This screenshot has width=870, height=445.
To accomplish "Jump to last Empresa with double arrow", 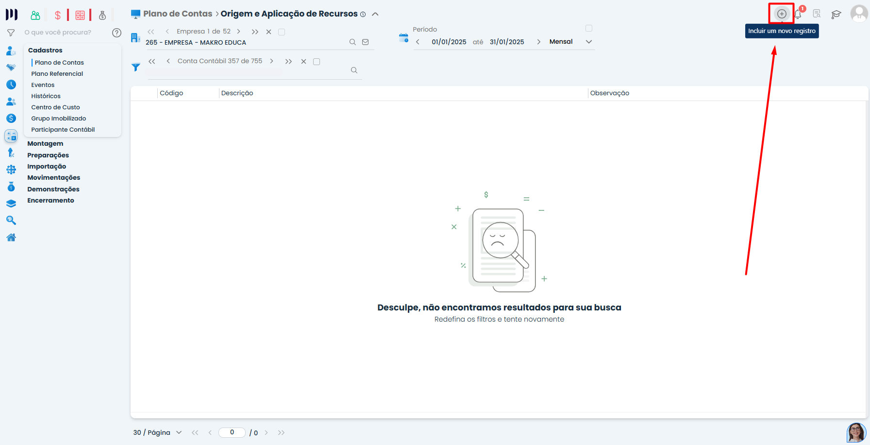I will tap(255, 32).
